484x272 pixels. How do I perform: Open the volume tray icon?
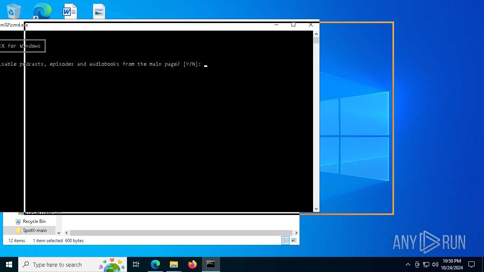[x=435, y=264]
